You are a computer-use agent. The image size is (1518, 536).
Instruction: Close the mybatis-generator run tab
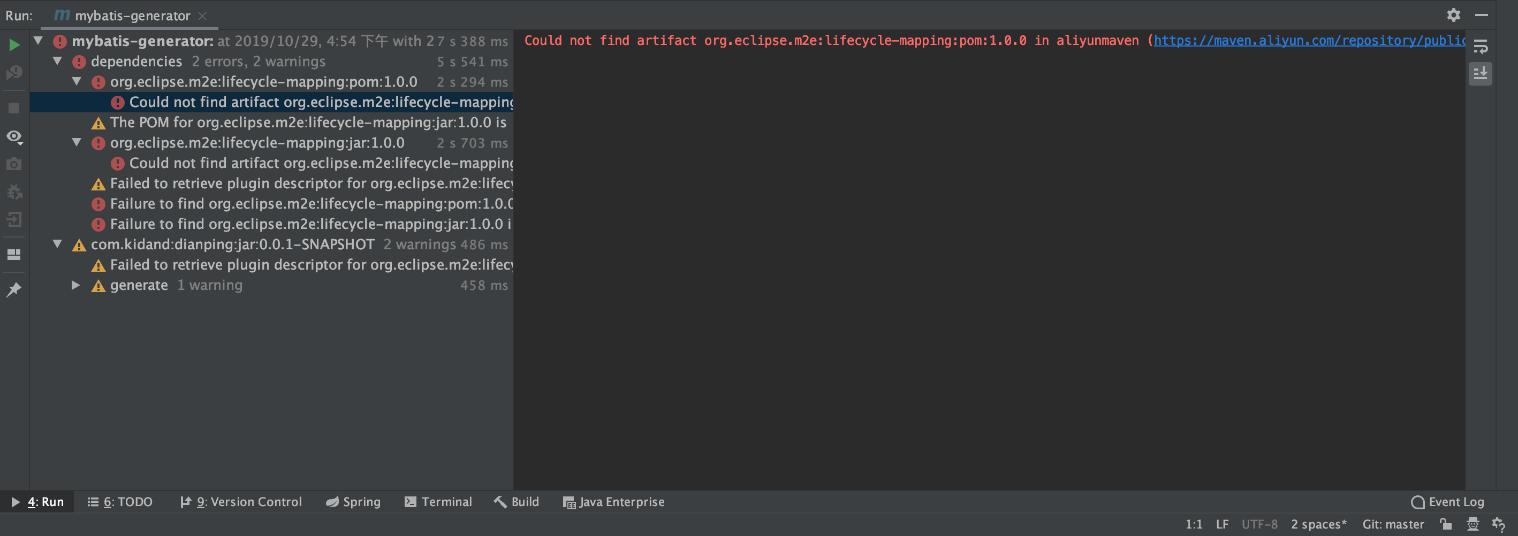point(202,16)
